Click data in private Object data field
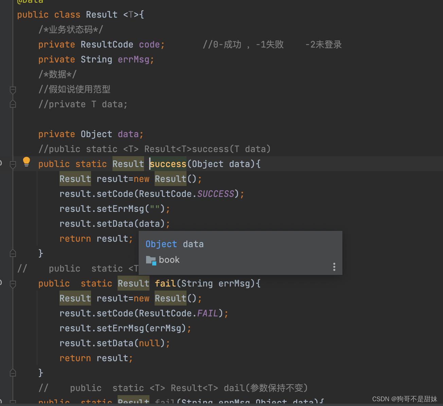 pyautogui.click(x=128, y=134)
